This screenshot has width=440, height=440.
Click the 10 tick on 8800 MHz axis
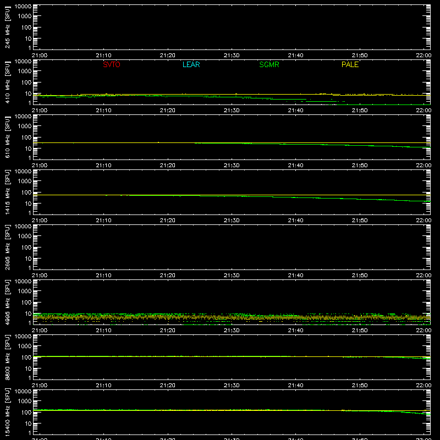(28, 369)
